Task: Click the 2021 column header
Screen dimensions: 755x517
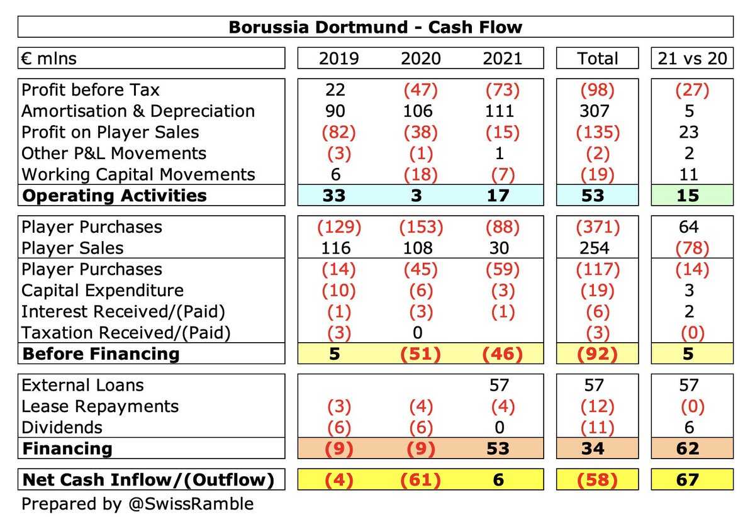Action: 503,58
